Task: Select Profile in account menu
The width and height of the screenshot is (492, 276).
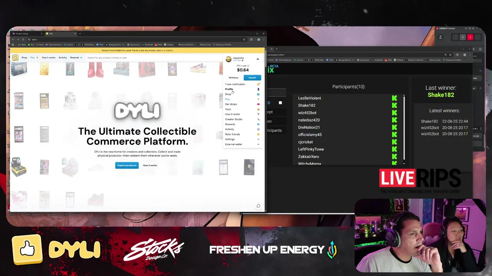Action: tap(229, 89)
